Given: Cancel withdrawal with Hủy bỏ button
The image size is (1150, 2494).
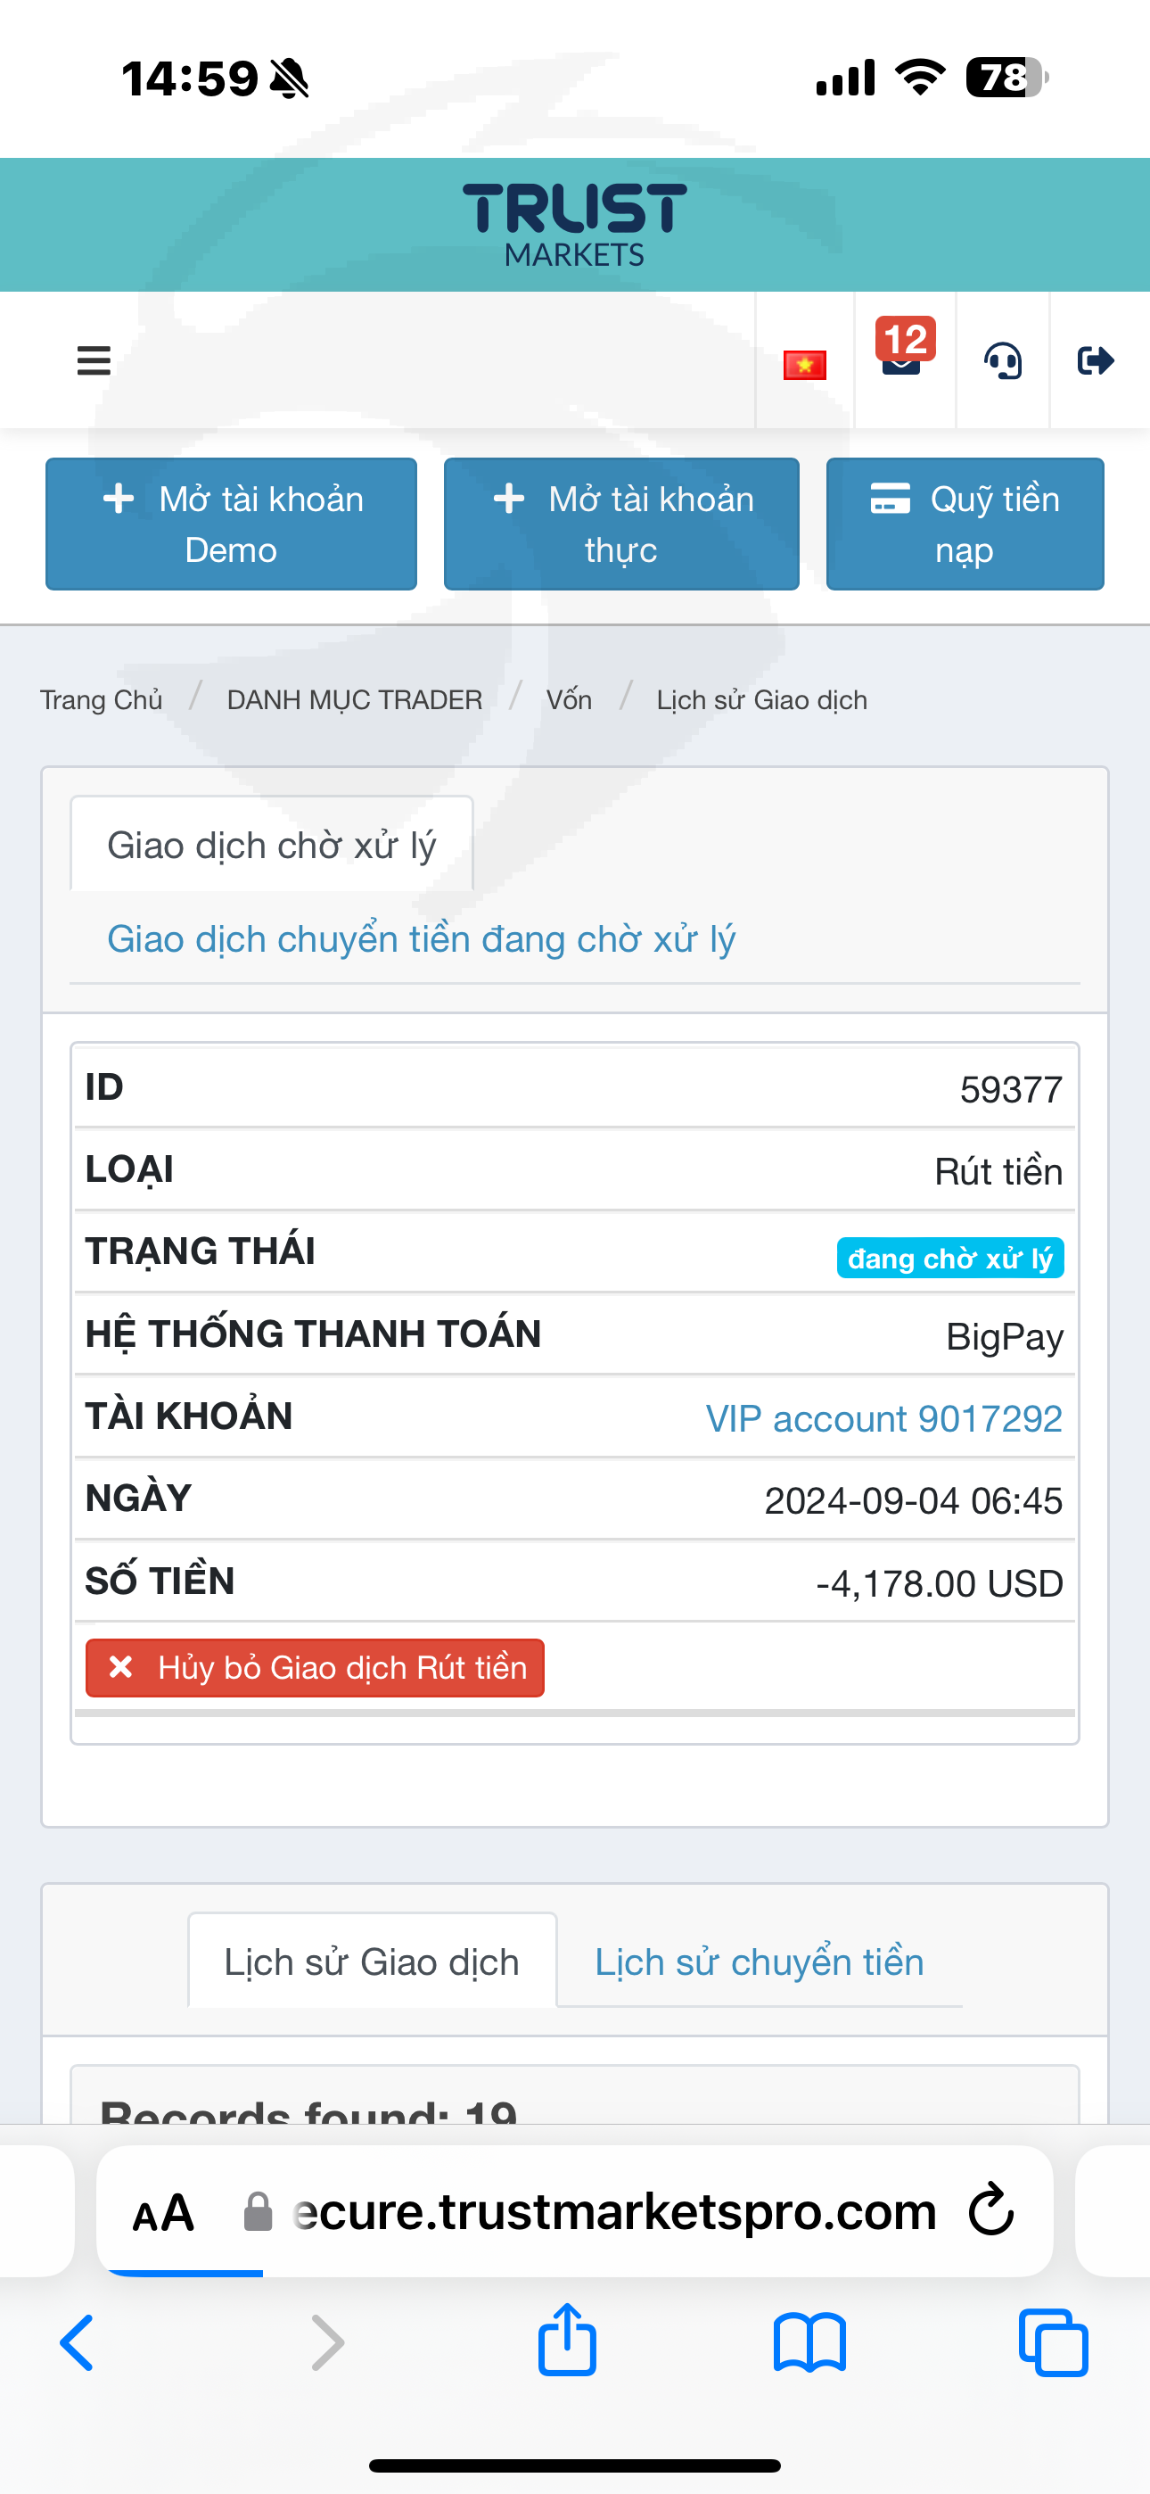Looking at the screenshot, I should pyautogui.click(x=315, y=1667).
